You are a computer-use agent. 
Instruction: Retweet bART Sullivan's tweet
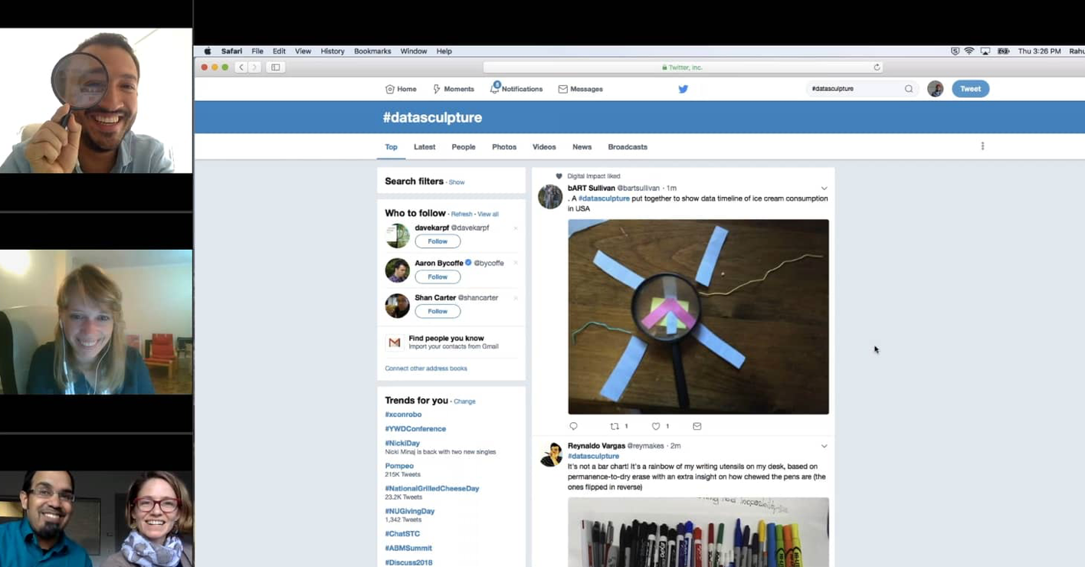615,426
